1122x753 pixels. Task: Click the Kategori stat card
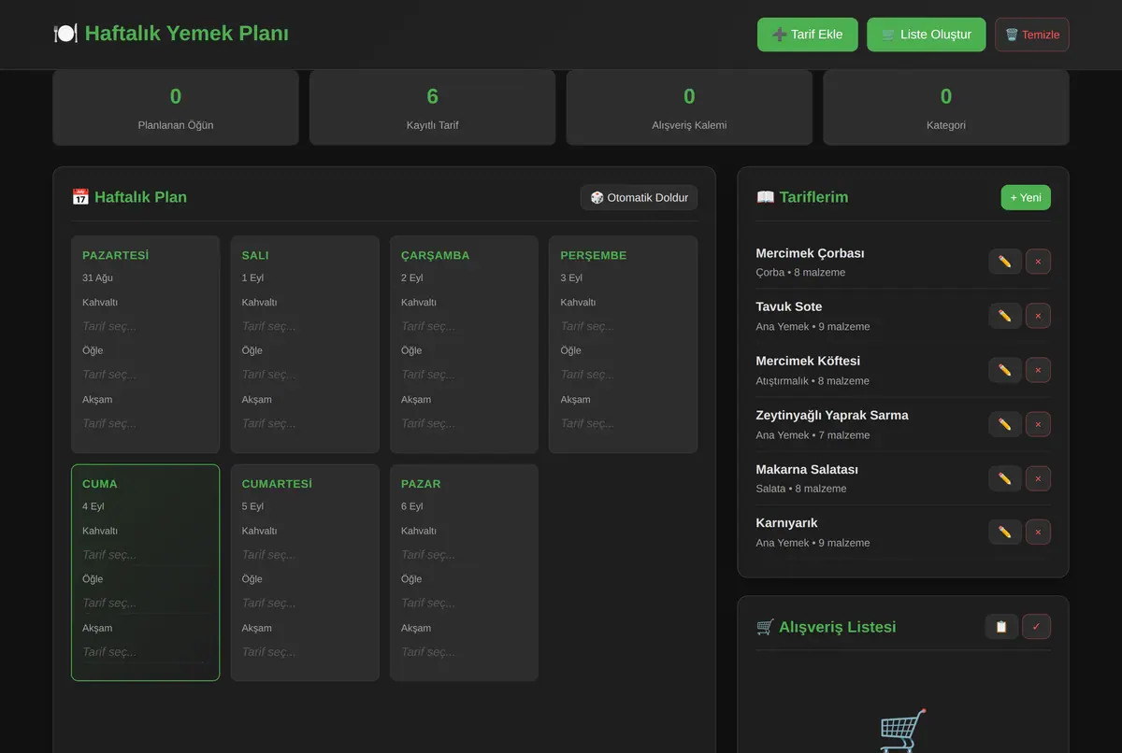click(x=946, y=107)
